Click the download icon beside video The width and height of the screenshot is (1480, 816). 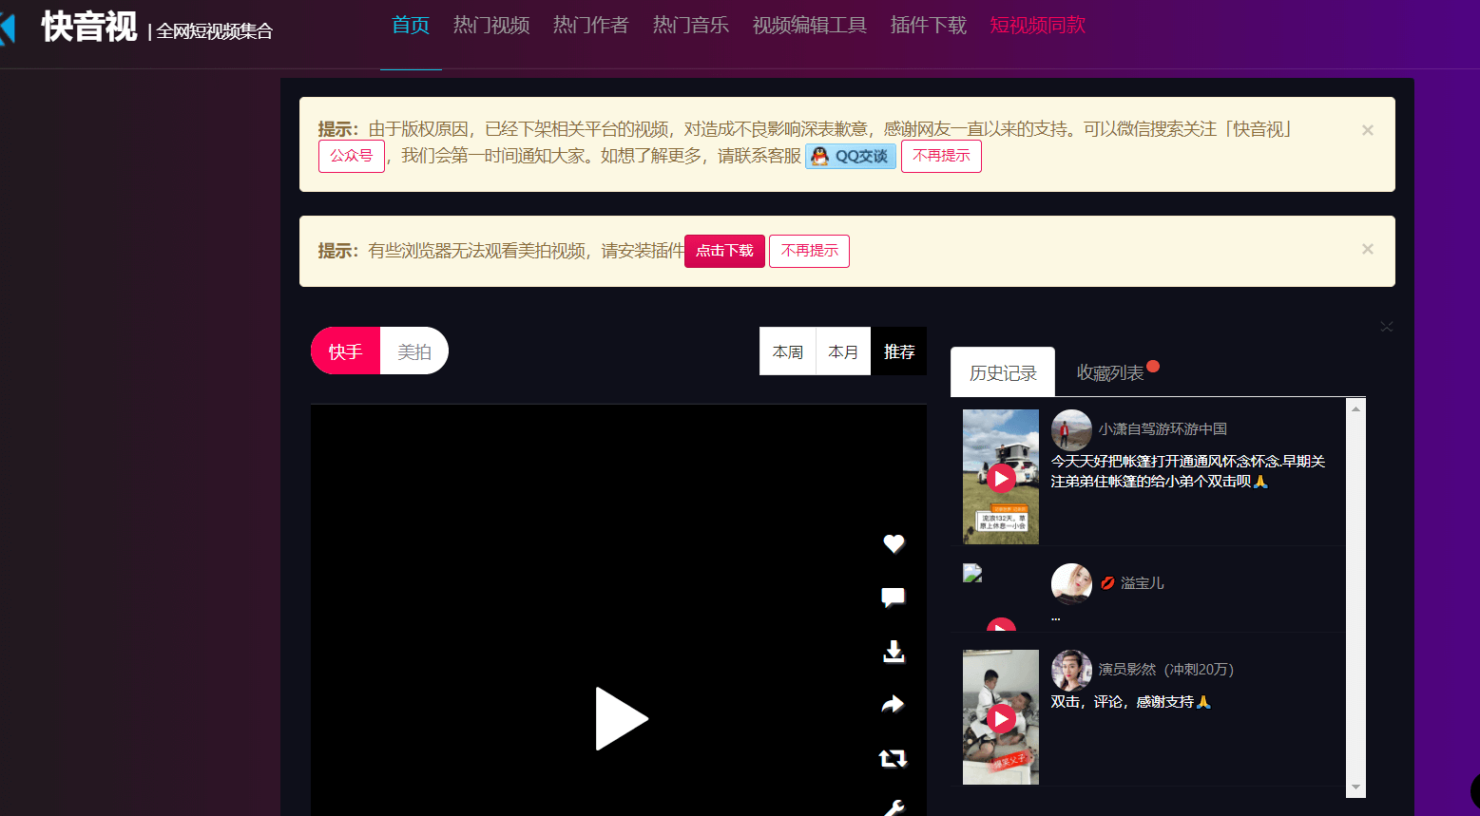click(x=894, y=652)
